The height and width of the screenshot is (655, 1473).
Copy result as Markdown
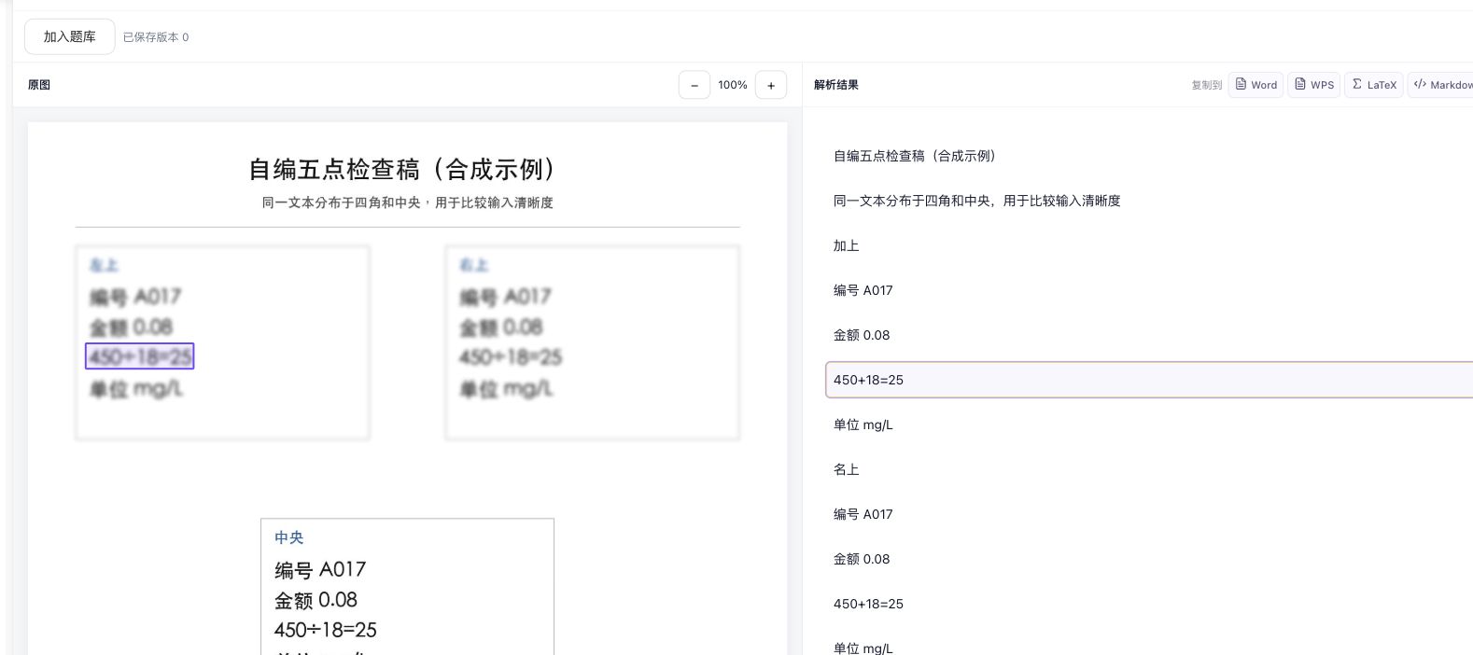(1441, 84)
